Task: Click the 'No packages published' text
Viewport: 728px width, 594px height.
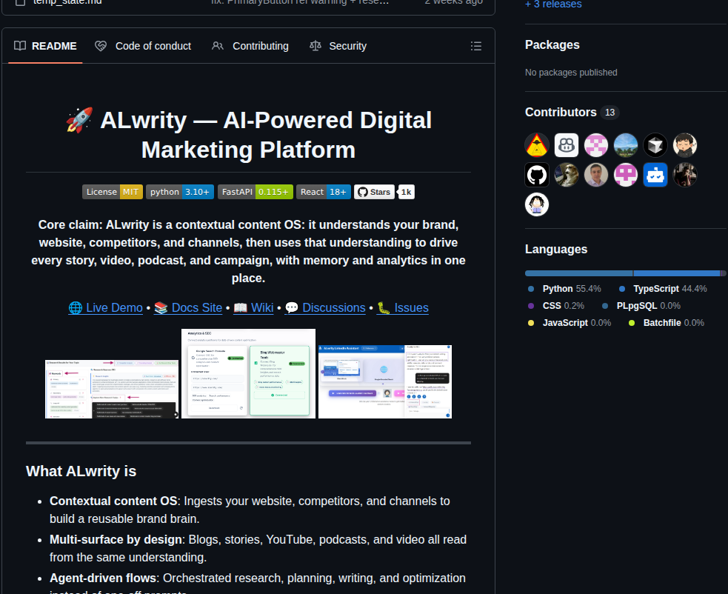Action: pos(571,73)
